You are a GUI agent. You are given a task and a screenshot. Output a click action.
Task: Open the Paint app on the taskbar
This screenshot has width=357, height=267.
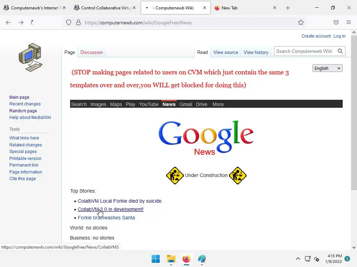202,259
